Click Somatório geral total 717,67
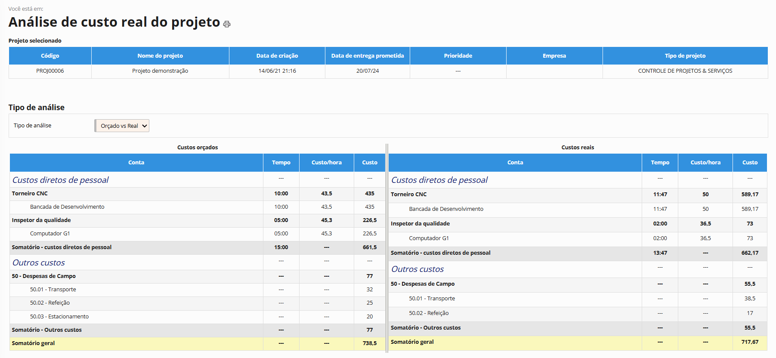This screenshot has height=358, width=776. coord(749,342)
